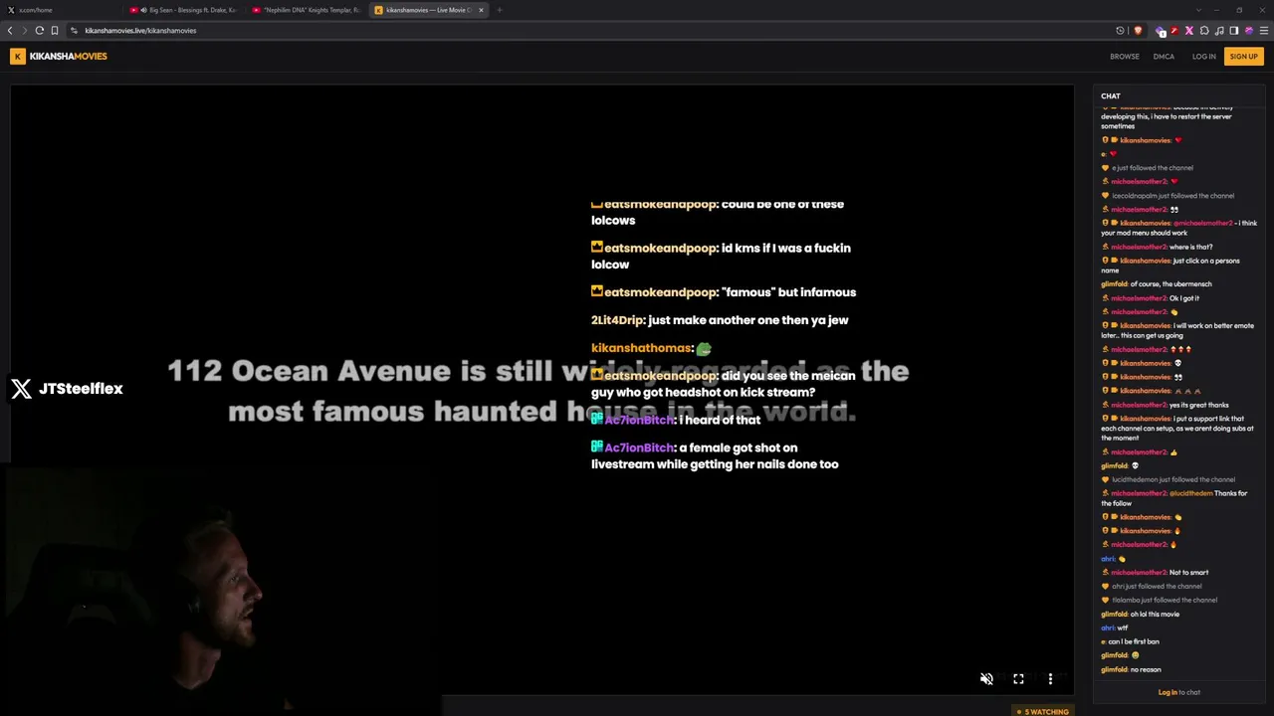
Task: Open the browser hamburger main menu
Action: pos(1264,31)
